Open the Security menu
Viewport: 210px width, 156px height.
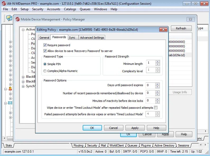[x=38, y=9]
